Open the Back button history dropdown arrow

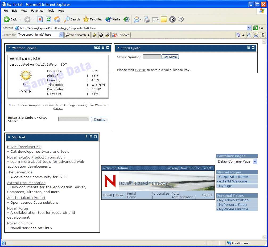tap(20, 19)
